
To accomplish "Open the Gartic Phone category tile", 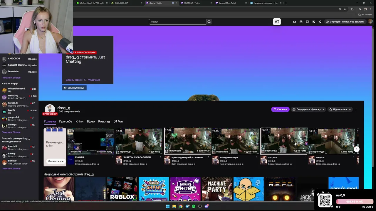I will coord(185,189).
